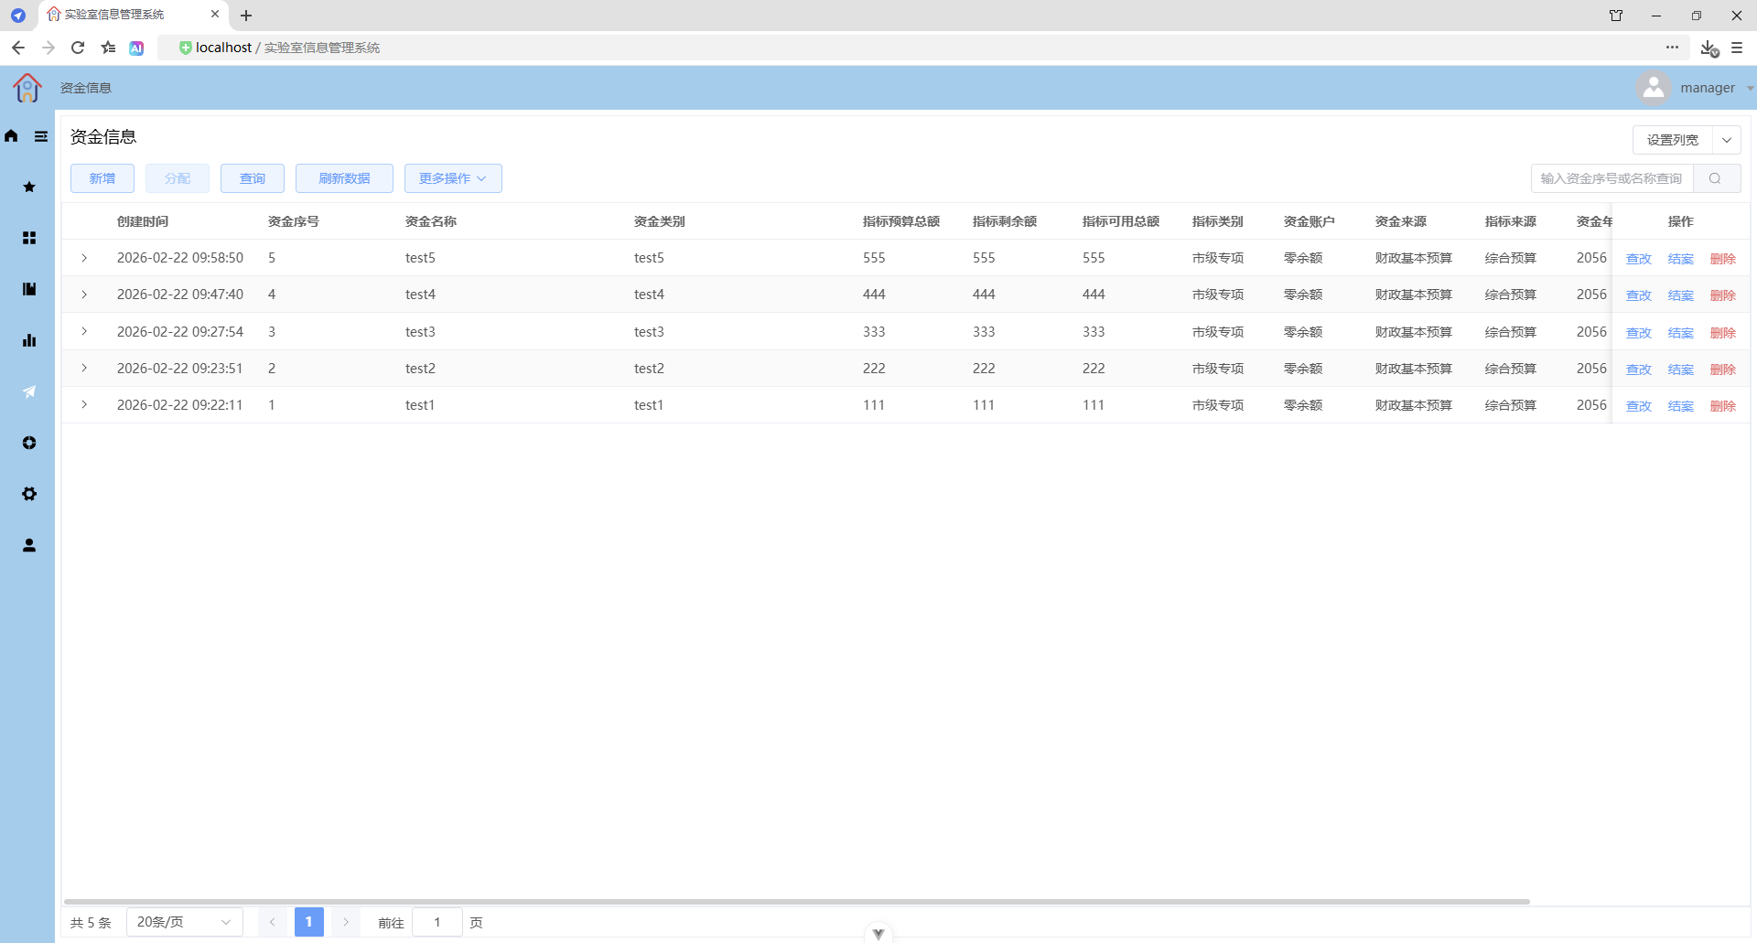
Task: Focus the 输入资金序号或名称查询 search field
Action: point(1612,178)
